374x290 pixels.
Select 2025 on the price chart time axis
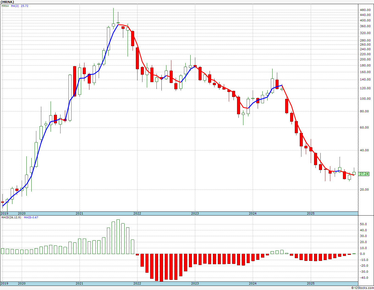[310, 213]
